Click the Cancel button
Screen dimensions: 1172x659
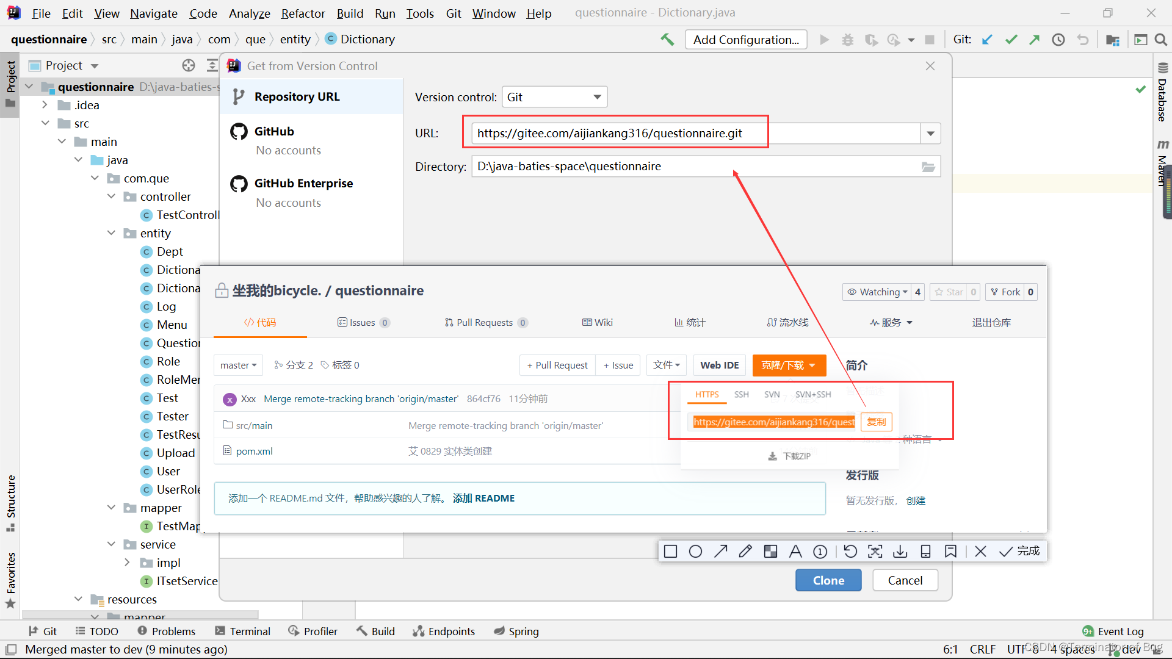(905, 580)
